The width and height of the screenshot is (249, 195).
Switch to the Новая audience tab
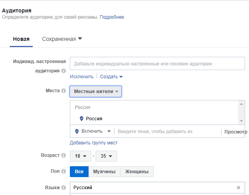click(x=21, y=39)
